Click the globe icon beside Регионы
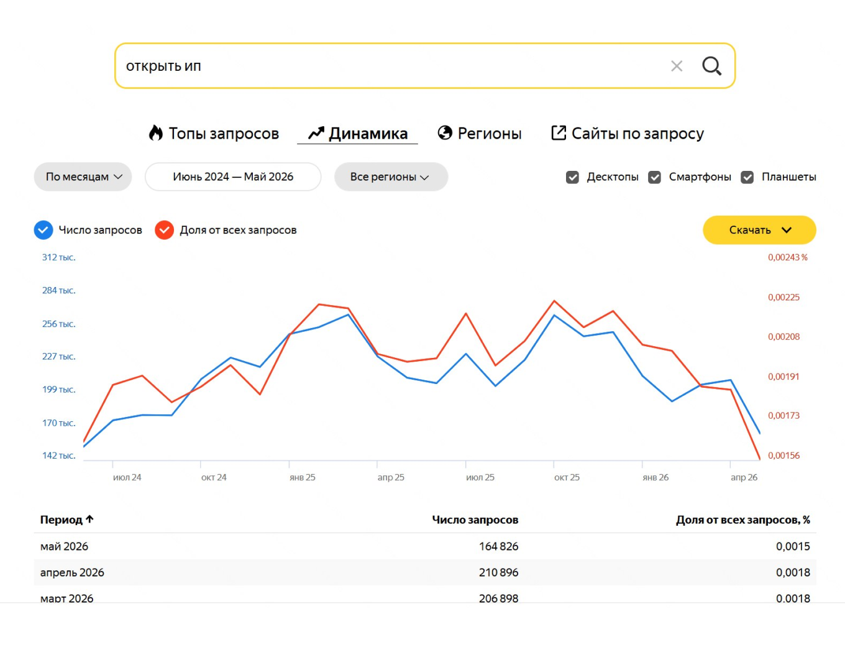Viewport: 845px width, 645px height. point(445,133)
